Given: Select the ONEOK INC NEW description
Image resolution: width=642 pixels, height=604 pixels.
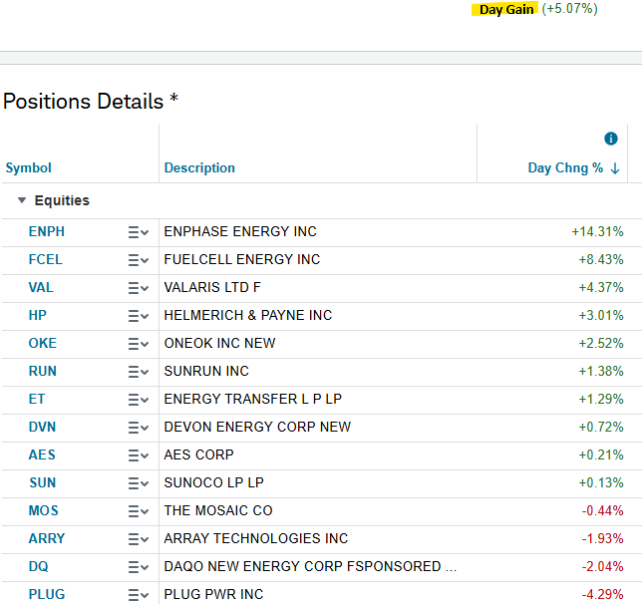Looking at the screenshot, I should point(219,343).
